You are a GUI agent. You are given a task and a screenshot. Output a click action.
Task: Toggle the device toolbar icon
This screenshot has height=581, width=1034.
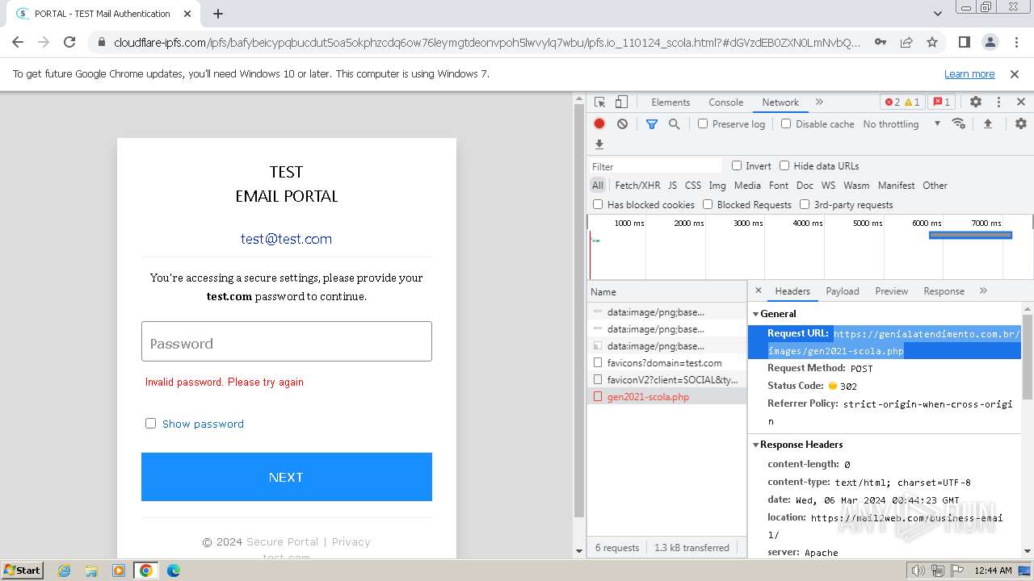click(621, 102)
